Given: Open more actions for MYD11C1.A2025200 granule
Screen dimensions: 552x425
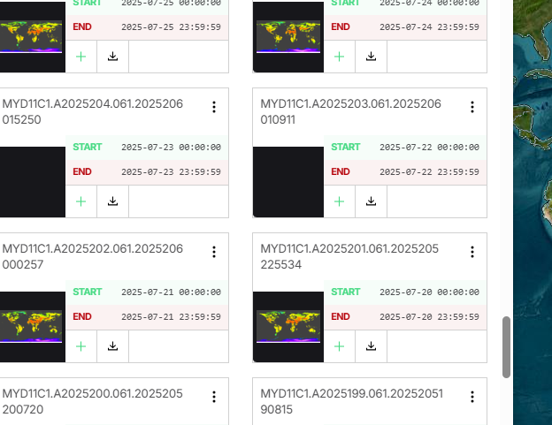Looking at the screenshot, I should click(214, 397).
